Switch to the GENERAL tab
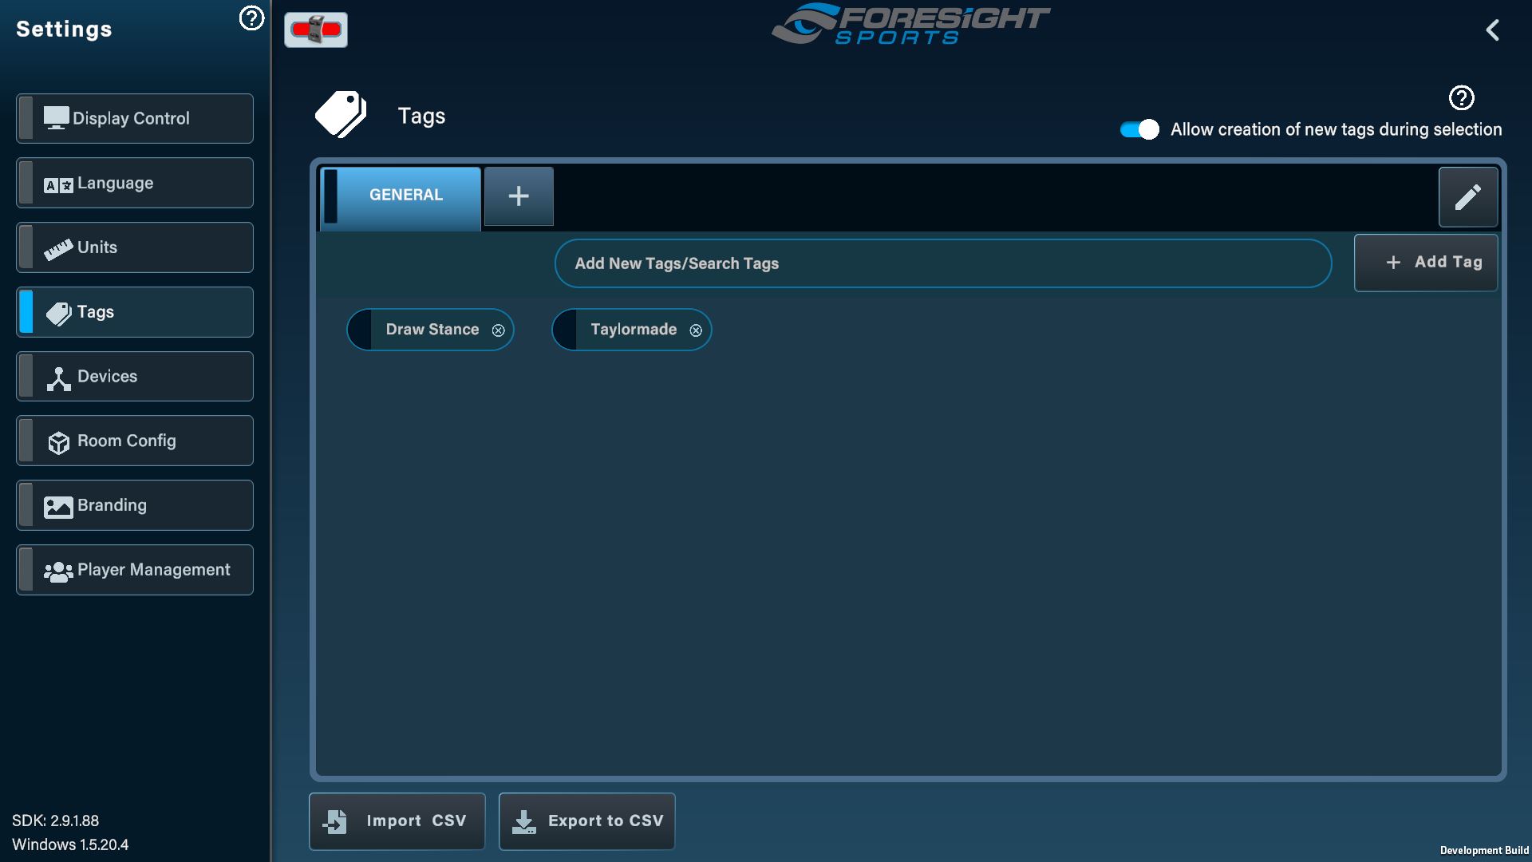The height and width of the screenshot is (862, 1532). tap(405, 196)
